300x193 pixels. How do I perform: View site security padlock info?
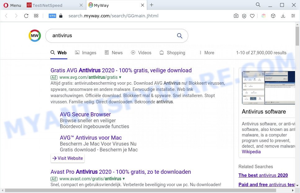tap(61, 16)
